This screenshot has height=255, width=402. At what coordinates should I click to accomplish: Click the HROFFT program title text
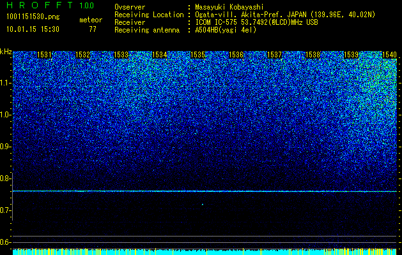[x=40, y=5]
